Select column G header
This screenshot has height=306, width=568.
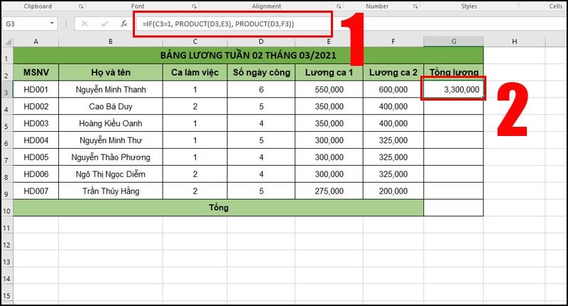pyautogui.click(x=453, y=41)
